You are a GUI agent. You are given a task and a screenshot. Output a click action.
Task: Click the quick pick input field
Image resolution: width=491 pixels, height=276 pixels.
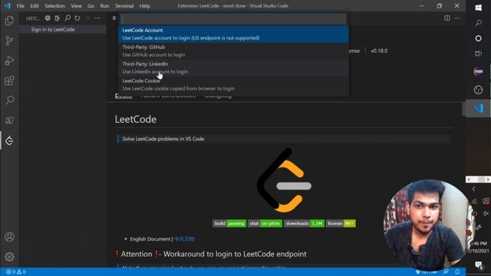pyautogui.click(x=233, y=19)
